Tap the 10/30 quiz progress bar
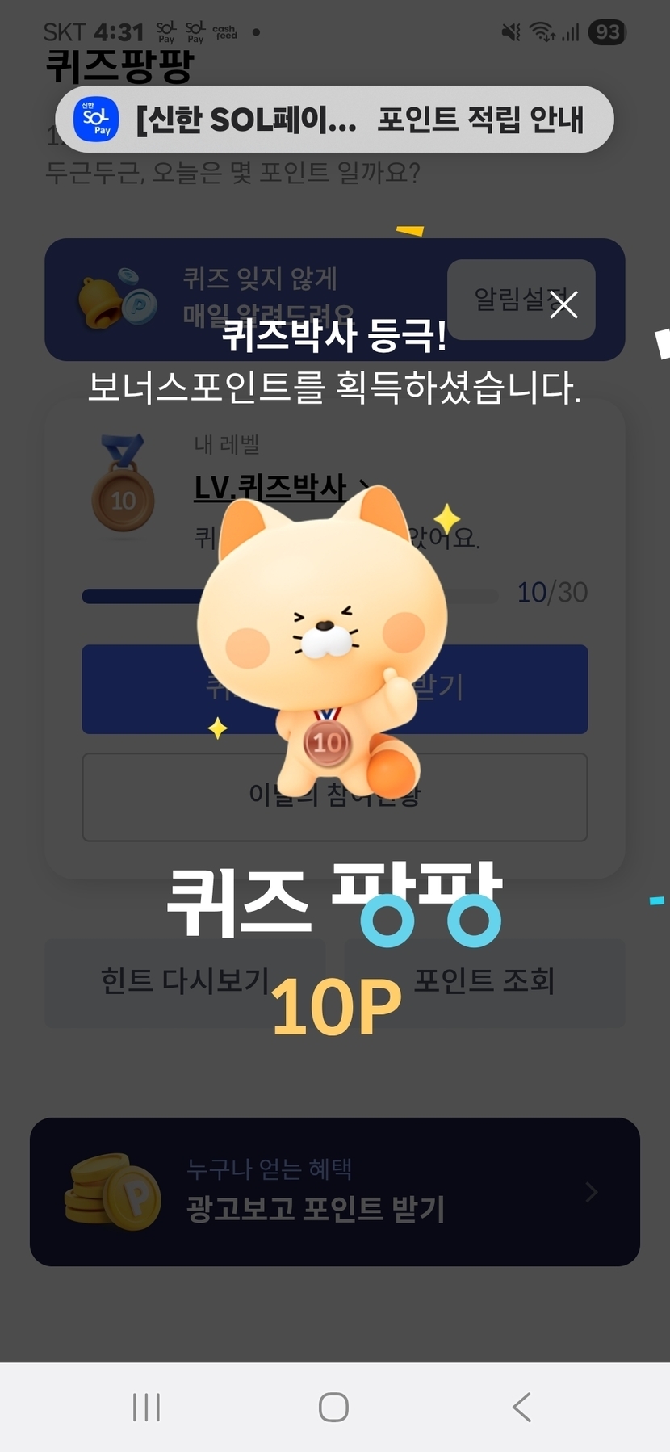Screen dimensions: 670x1452 coord(290,596)
